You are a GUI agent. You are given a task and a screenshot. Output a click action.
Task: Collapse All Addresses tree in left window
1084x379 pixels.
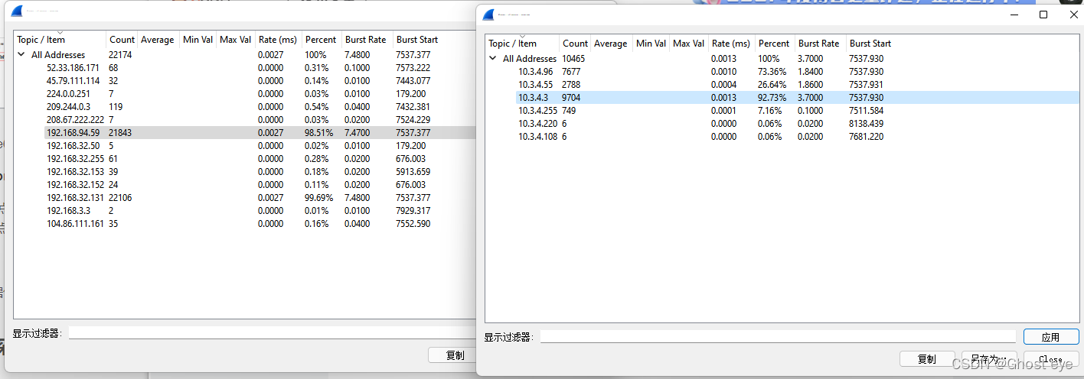tap(21, 55)
